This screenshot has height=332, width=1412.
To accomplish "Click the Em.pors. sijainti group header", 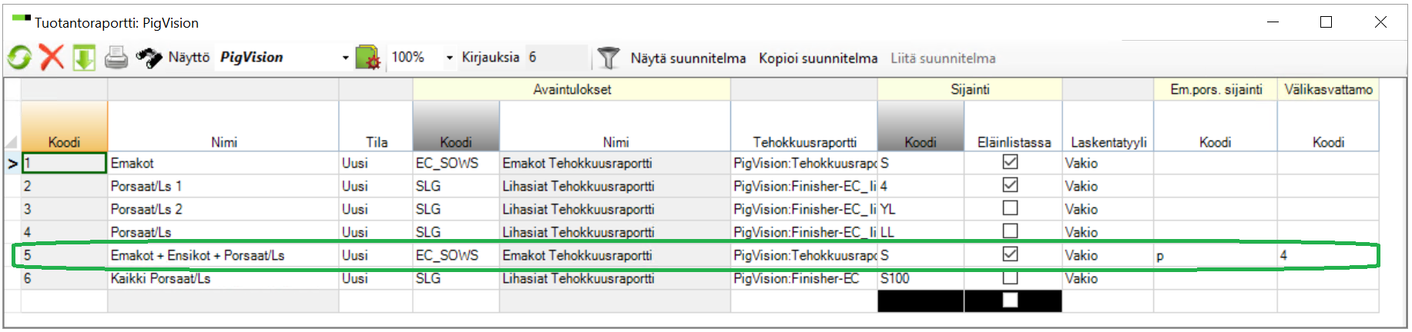I will [1216, 89].
